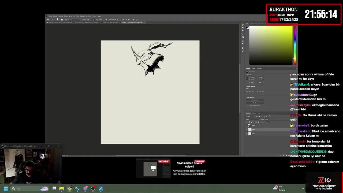Viewport: 343px width, 193px height.
Task: Click the width (G) field in Dönüşüm
Action: pos(253,77)
